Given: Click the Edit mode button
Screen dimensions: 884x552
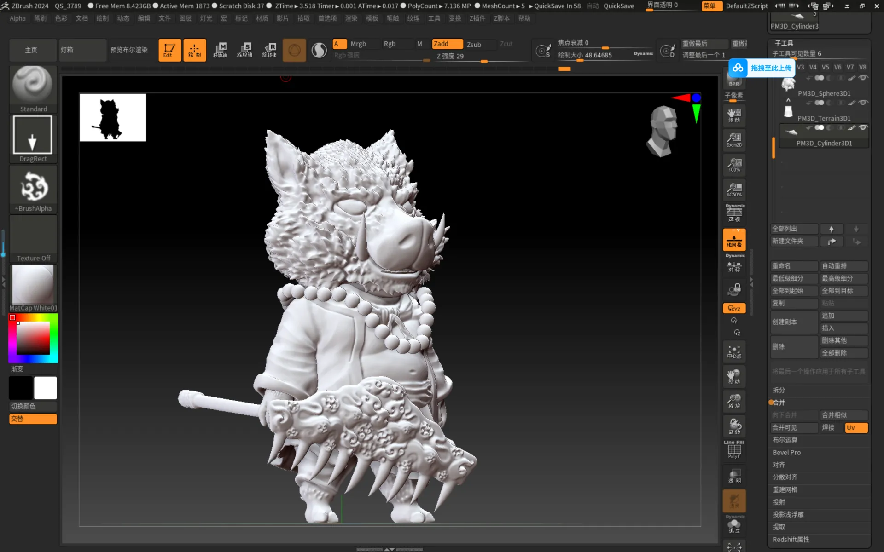Looking at the screenshot, I should tap(169, 50).
